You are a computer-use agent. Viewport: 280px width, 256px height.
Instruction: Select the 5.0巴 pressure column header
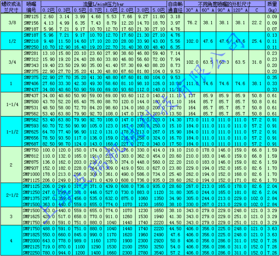click(x=159, y=10)
